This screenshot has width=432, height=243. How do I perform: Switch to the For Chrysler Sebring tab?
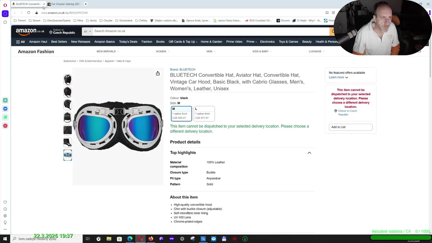pos(63,4)
